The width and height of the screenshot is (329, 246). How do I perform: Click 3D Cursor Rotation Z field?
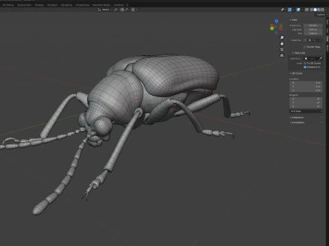tap(306, 107)
